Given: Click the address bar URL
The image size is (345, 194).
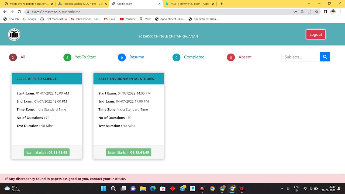Looking at the screenshot, I should (56, 12).
